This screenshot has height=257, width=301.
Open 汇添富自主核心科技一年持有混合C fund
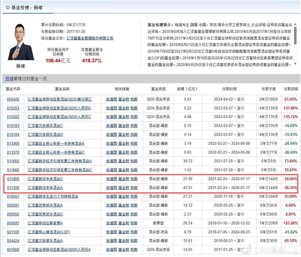pos(56,152)
